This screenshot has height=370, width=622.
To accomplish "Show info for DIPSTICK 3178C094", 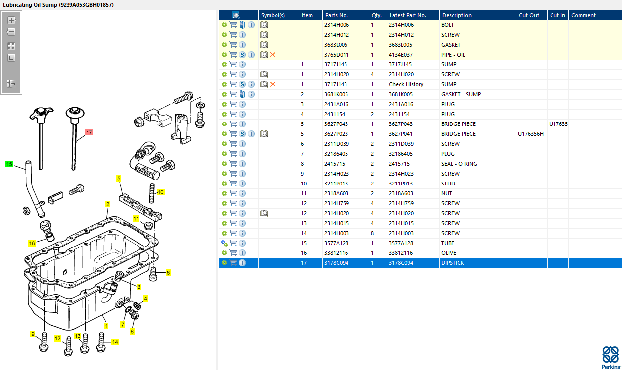I will 242,263.
